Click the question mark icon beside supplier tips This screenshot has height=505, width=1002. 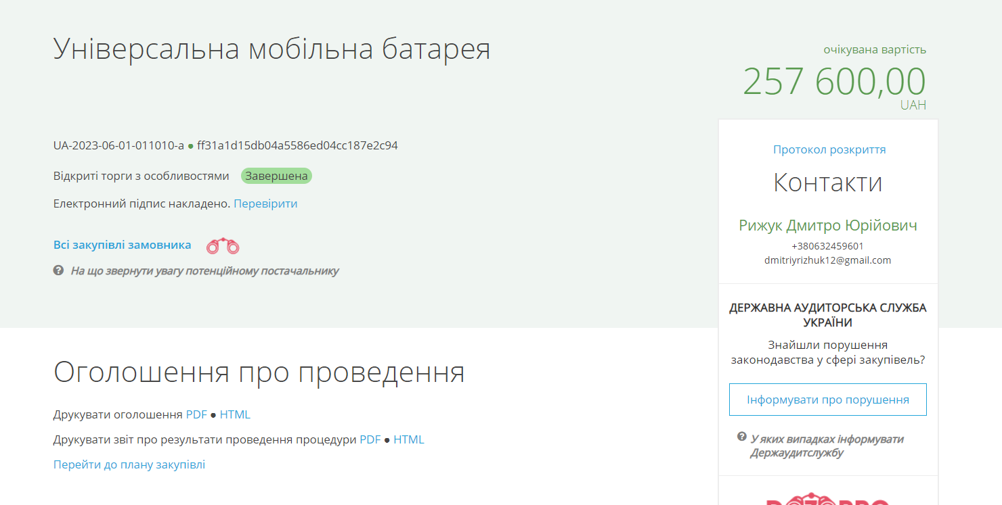58,270
